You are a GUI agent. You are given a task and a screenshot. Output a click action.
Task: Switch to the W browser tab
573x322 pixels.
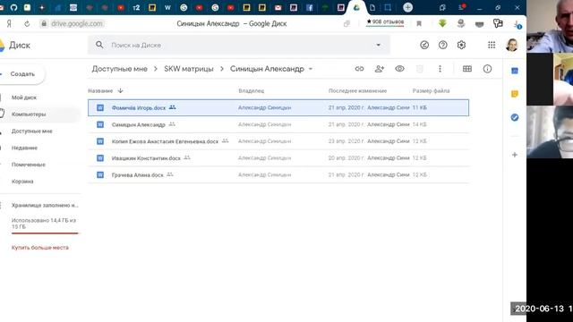pyautogui.click(x=167, y=7)
